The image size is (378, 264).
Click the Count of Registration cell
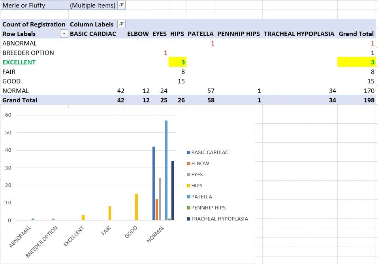tap(34, 24)
